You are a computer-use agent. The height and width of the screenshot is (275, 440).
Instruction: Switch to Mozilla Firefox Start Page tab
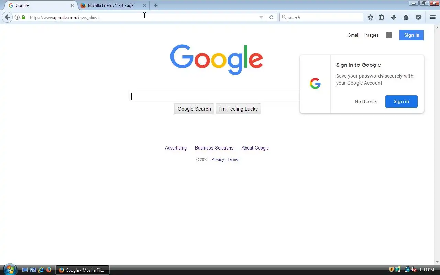[x=113, y=5]
